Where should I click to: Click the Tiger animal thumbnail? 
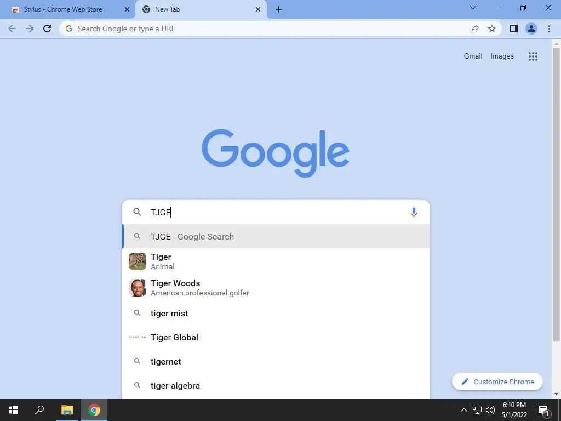pos(138,261)
